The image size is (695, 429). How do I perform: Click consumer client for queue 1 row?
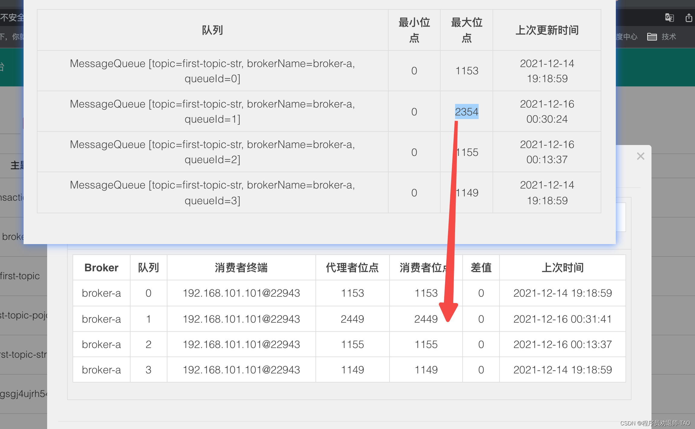tap(241, 319)
